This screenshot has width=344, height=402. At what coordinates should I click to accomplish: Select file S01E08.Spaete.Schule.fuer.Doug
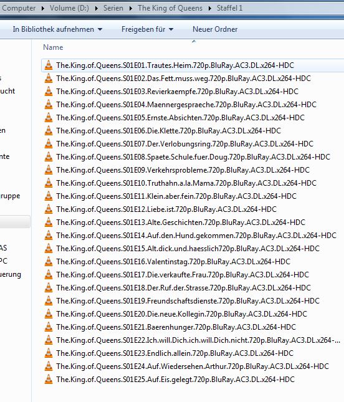[x=193, y=157]
